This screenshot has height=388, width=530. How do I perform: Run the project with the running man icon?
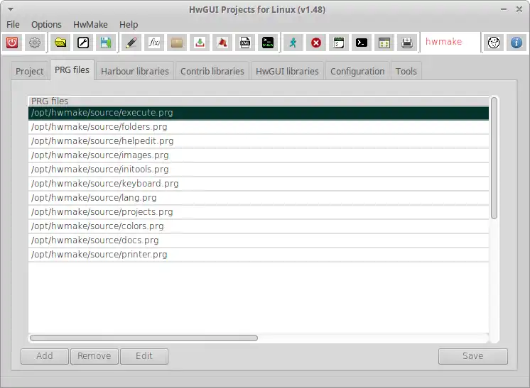pos(293,43)
